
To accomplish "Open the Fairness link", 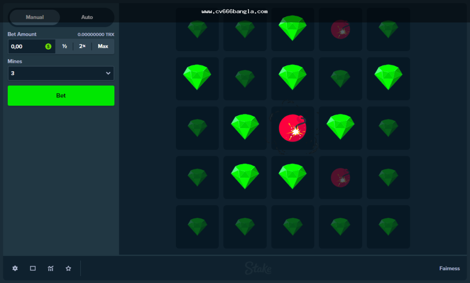I will 449,268.
